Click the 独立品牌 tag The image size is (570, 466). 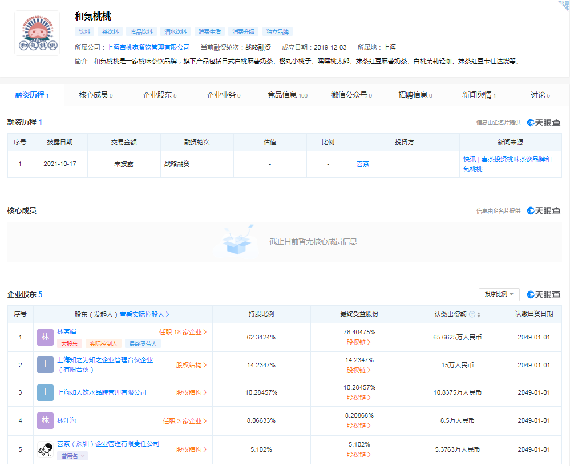point(277,31)
